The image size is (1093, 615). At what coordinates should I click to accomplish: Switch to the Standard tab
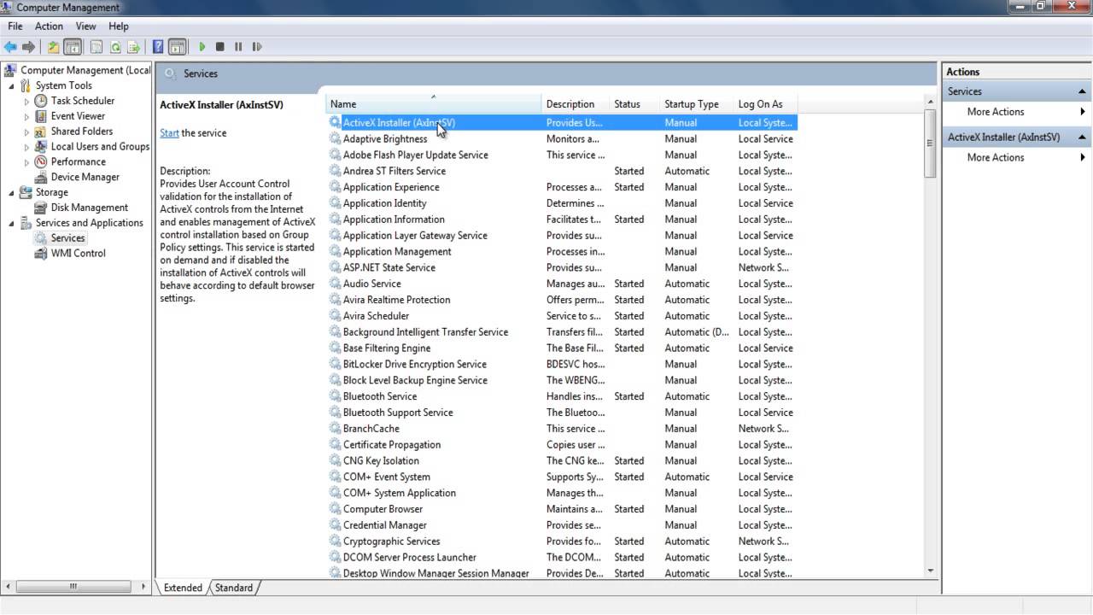pos(233,588)
